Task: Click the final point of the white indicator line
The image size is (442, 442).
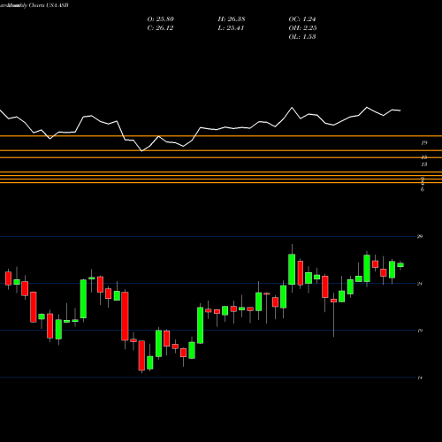Action: click(400, 110)
